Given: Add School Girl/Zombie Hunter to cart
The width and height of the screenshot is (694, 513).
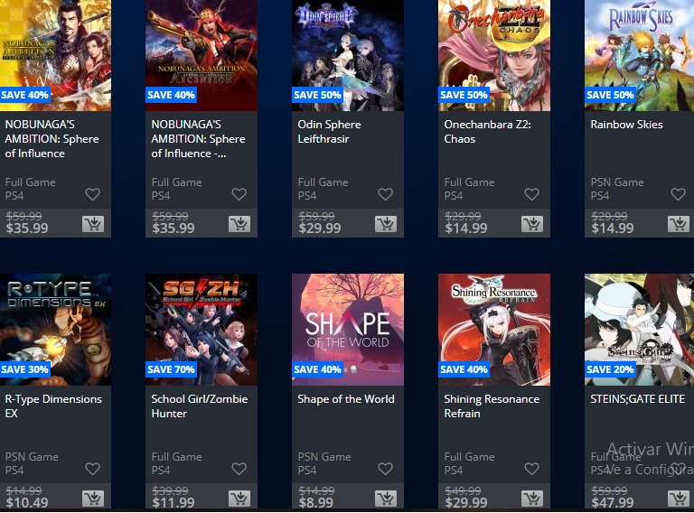Looking at the screenshot, I should pyautogui.click(x=239, y=499).
